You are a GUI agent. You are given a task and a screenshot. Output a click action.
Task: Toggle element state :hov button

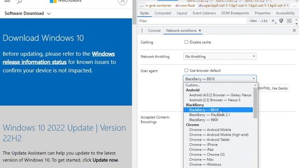(x=253, y=21)
